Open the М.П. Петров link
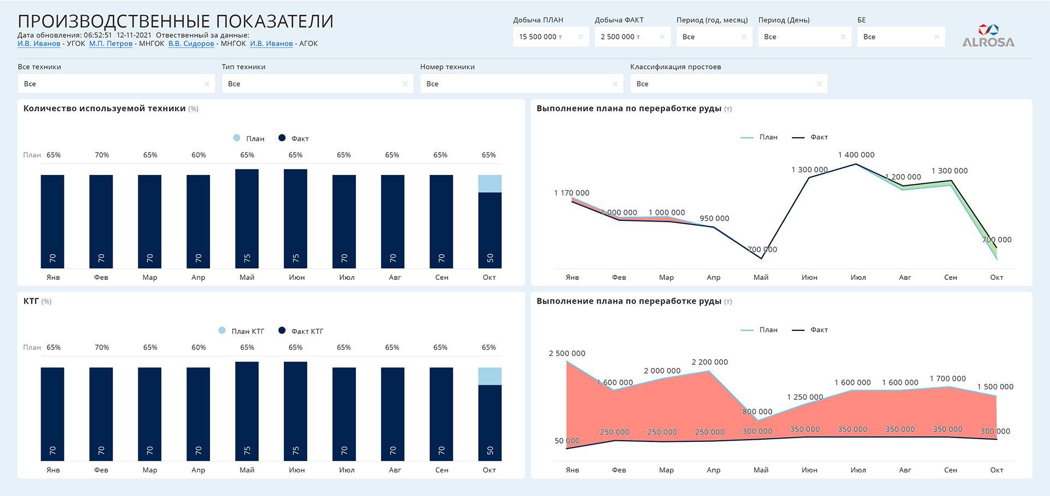Screen dimensions: 1050x496 pyautogui.click(x=111, y=44)
